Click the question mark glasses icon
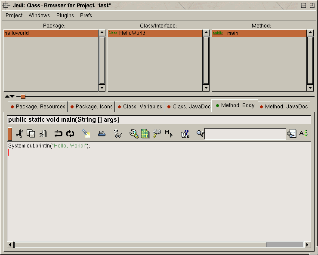 118,134
